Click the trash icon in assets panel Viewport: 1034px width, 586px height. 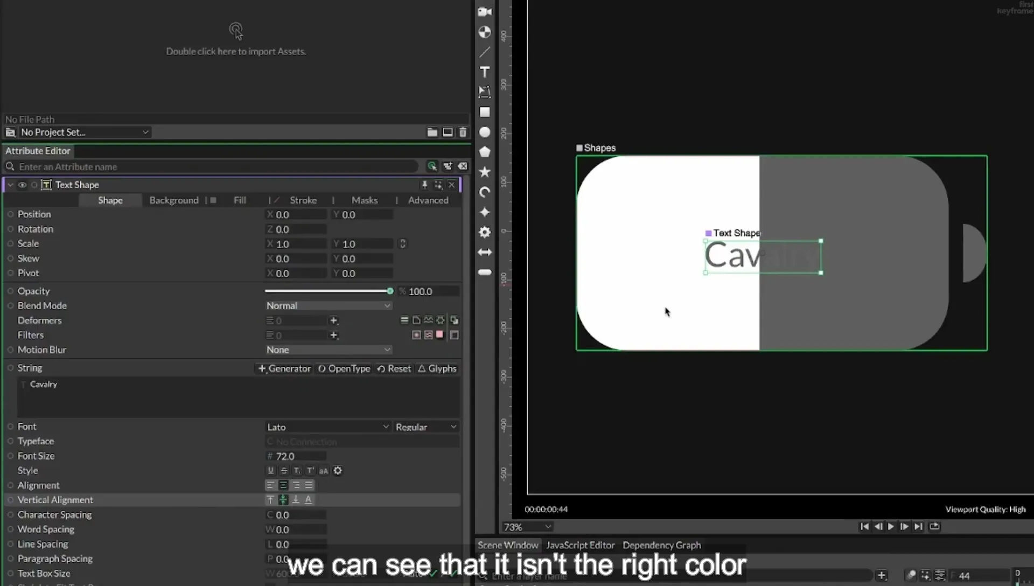coord(463,132)
